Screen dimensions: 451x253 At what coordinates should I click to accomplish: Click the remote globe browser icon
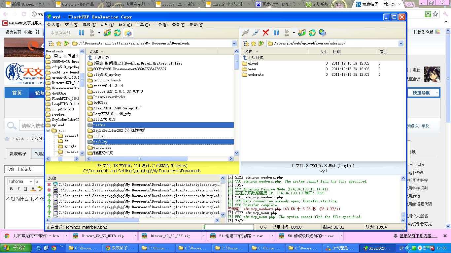click(323, 33)
